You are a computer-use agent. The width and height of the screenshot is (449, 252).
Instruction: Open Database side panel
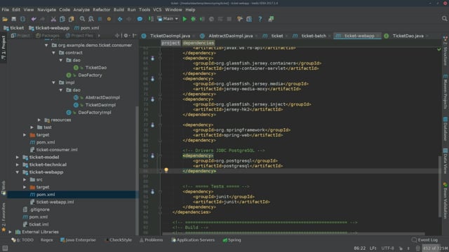[445, 129]
